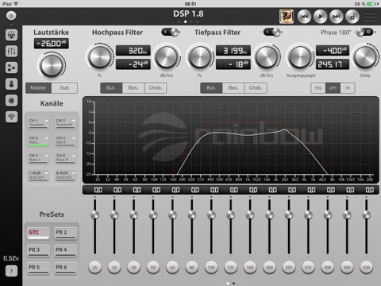Click the 3199 Hz Tiefpass frequency display
Screen dimensions: 381x286
(x=233, y=50)
